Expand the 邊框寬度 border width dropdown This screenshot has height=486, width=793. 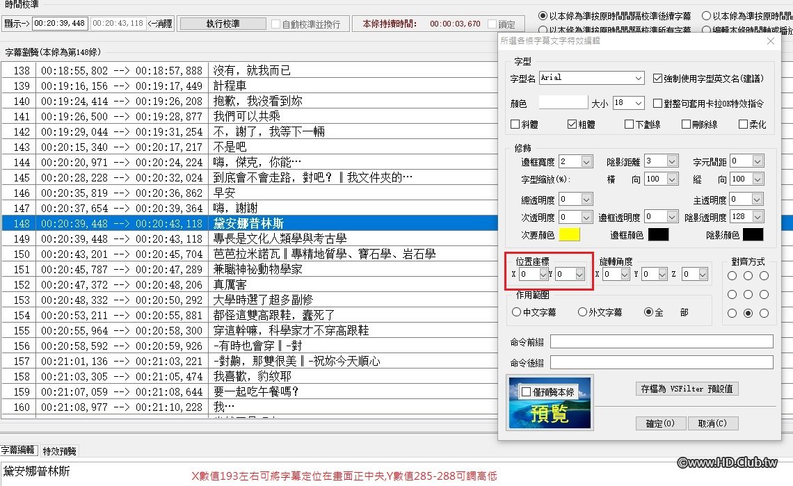pyautogui.click(x=586, y=162)
